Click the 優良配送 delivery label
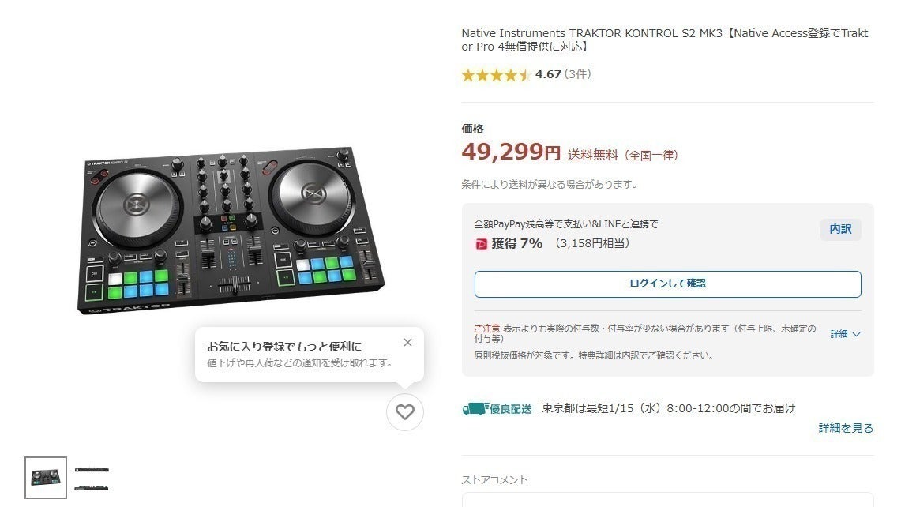Viewport: 901px width, 507px height. pos(510,408)
